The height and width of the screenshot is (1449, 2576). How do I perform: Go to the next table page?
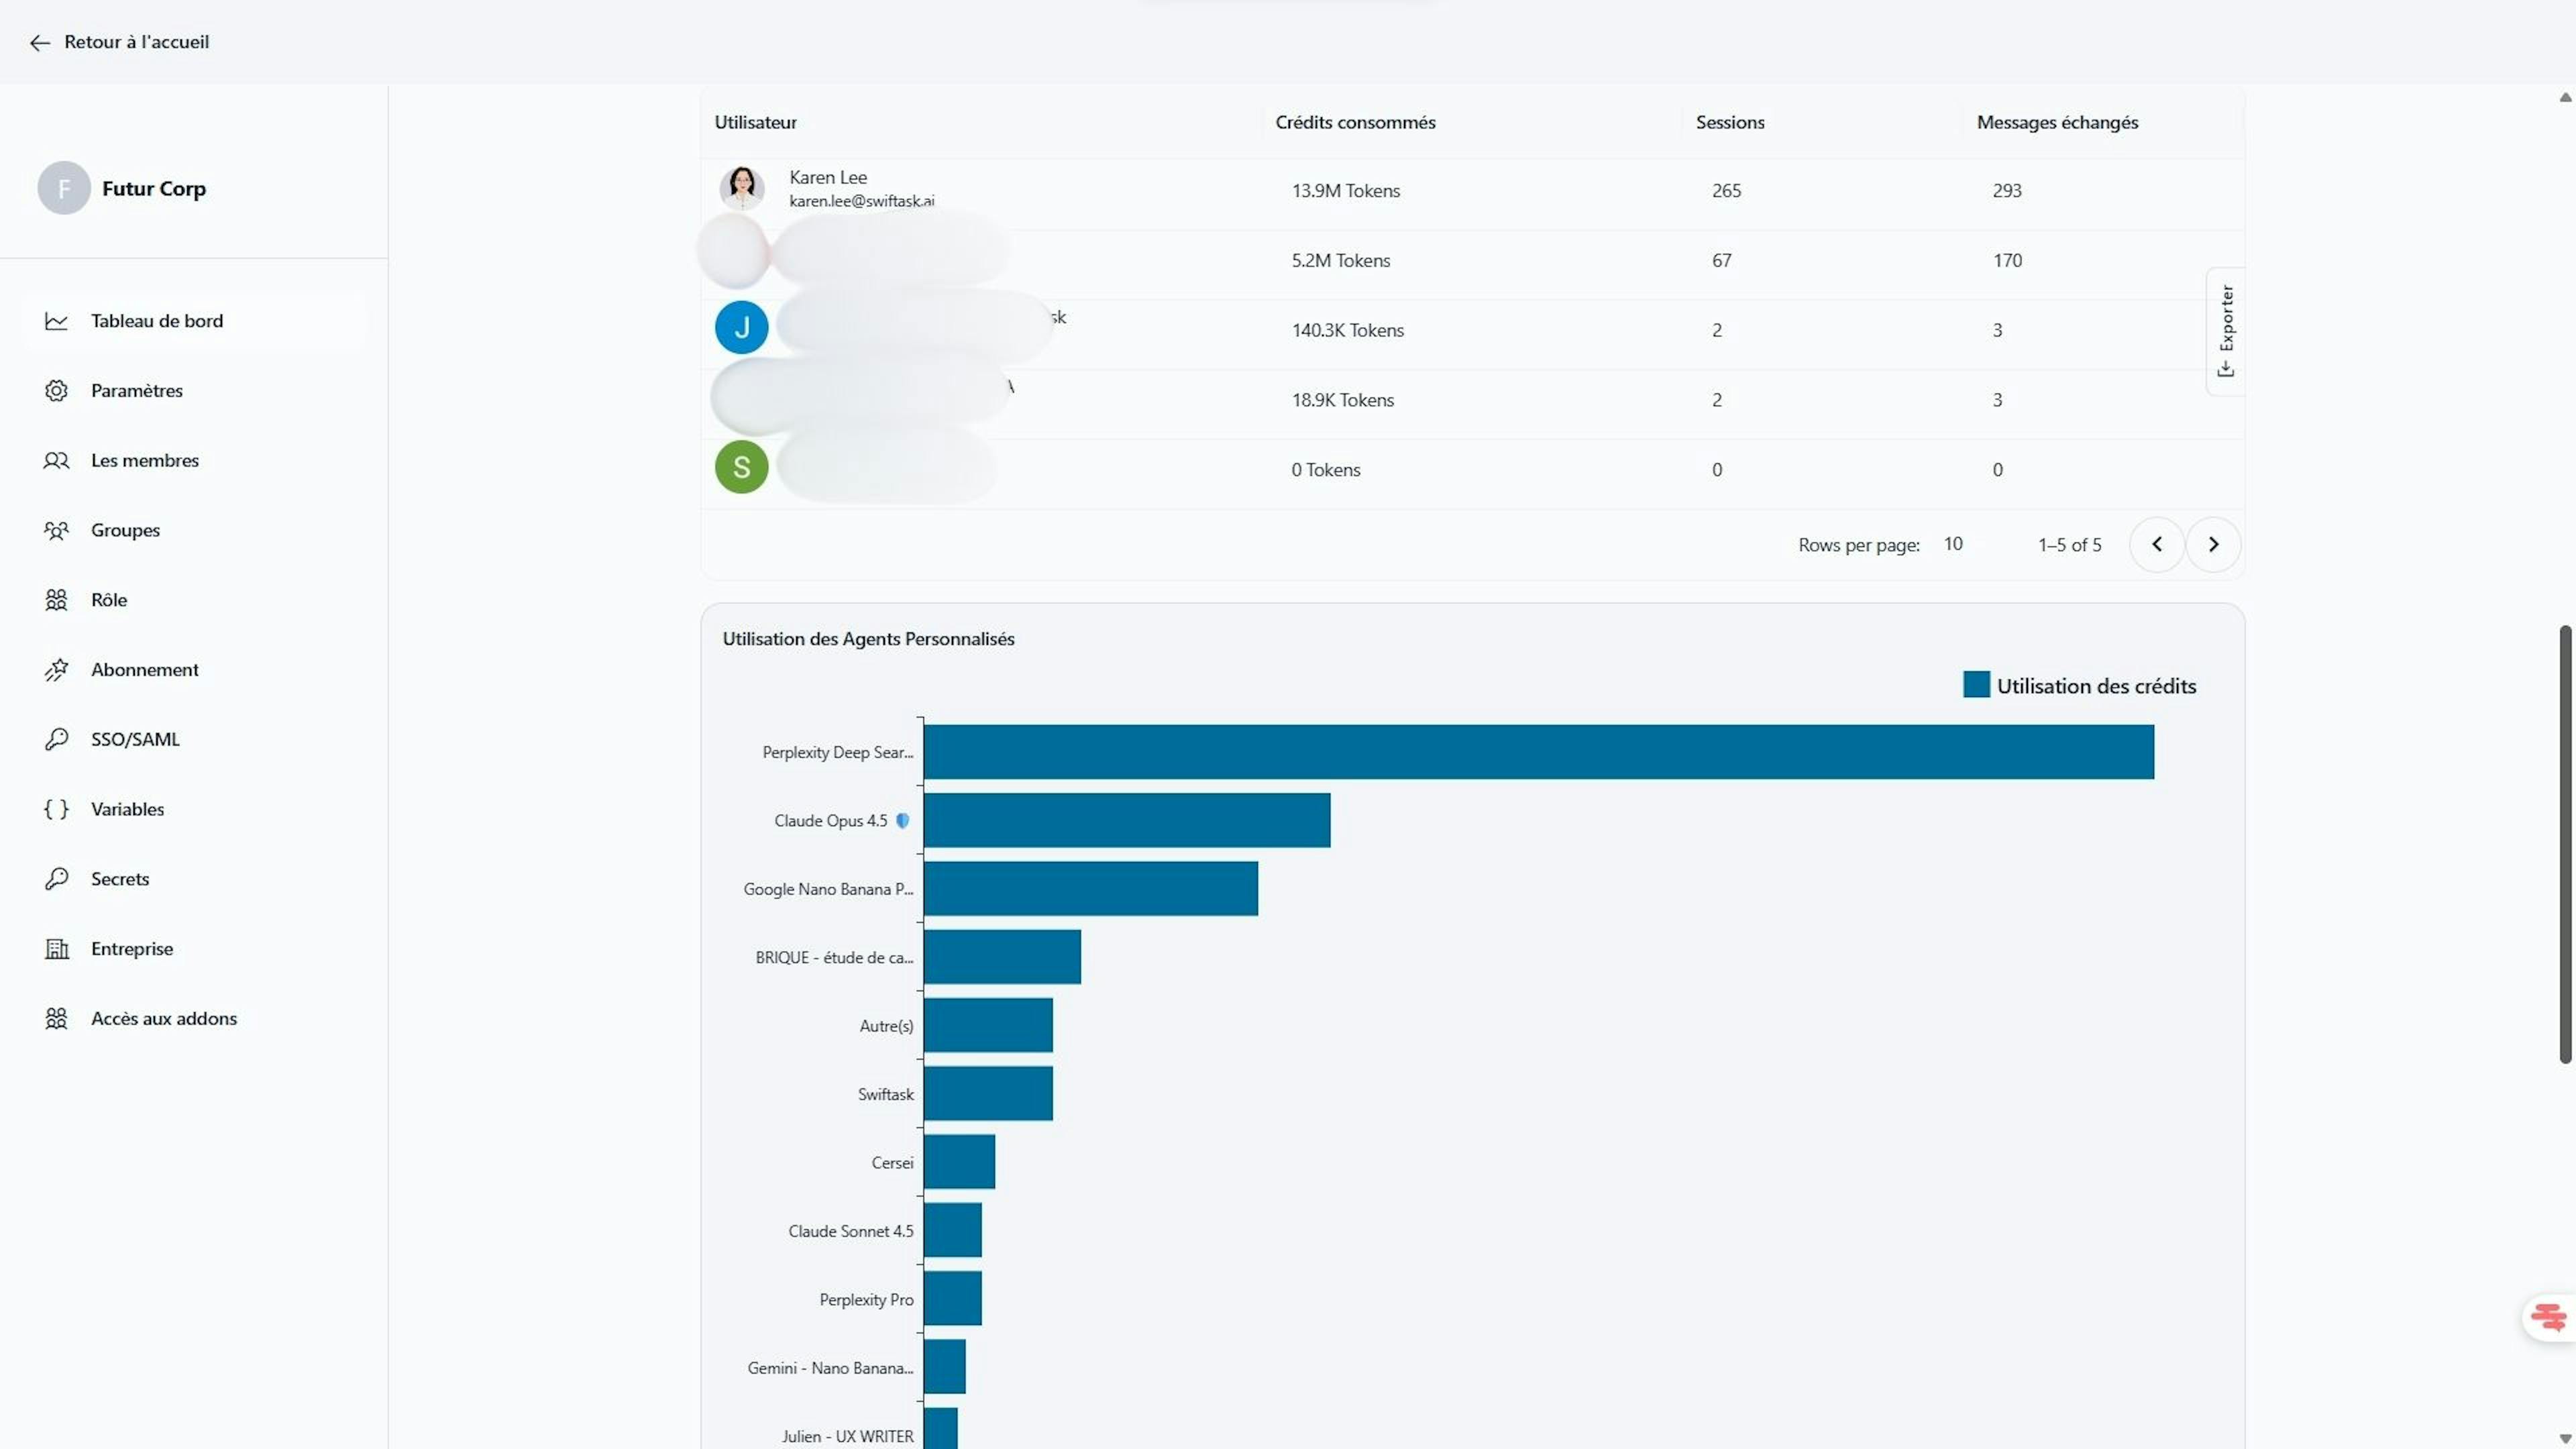click(2213, 545)
